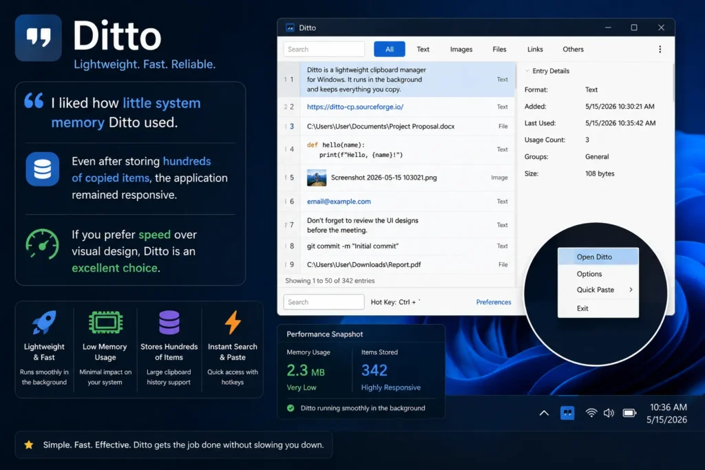
Task: Click the Performance Snapshot heading
Action: (x=325, y=334)
